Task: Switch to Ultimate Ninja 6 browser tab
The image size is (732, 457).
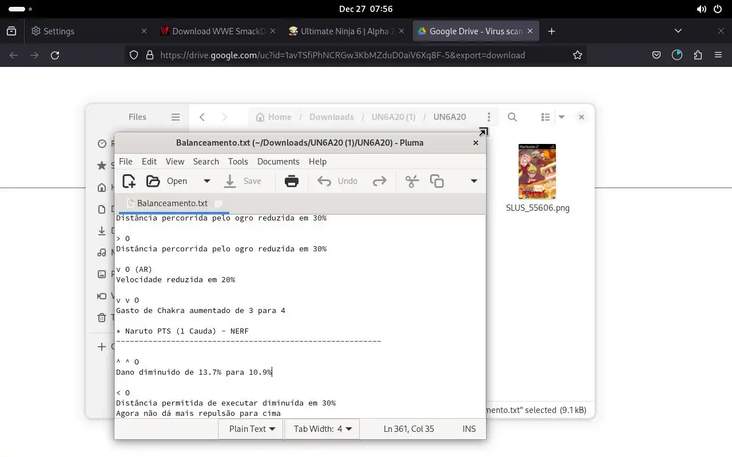Action: click(x=347, y=31)
